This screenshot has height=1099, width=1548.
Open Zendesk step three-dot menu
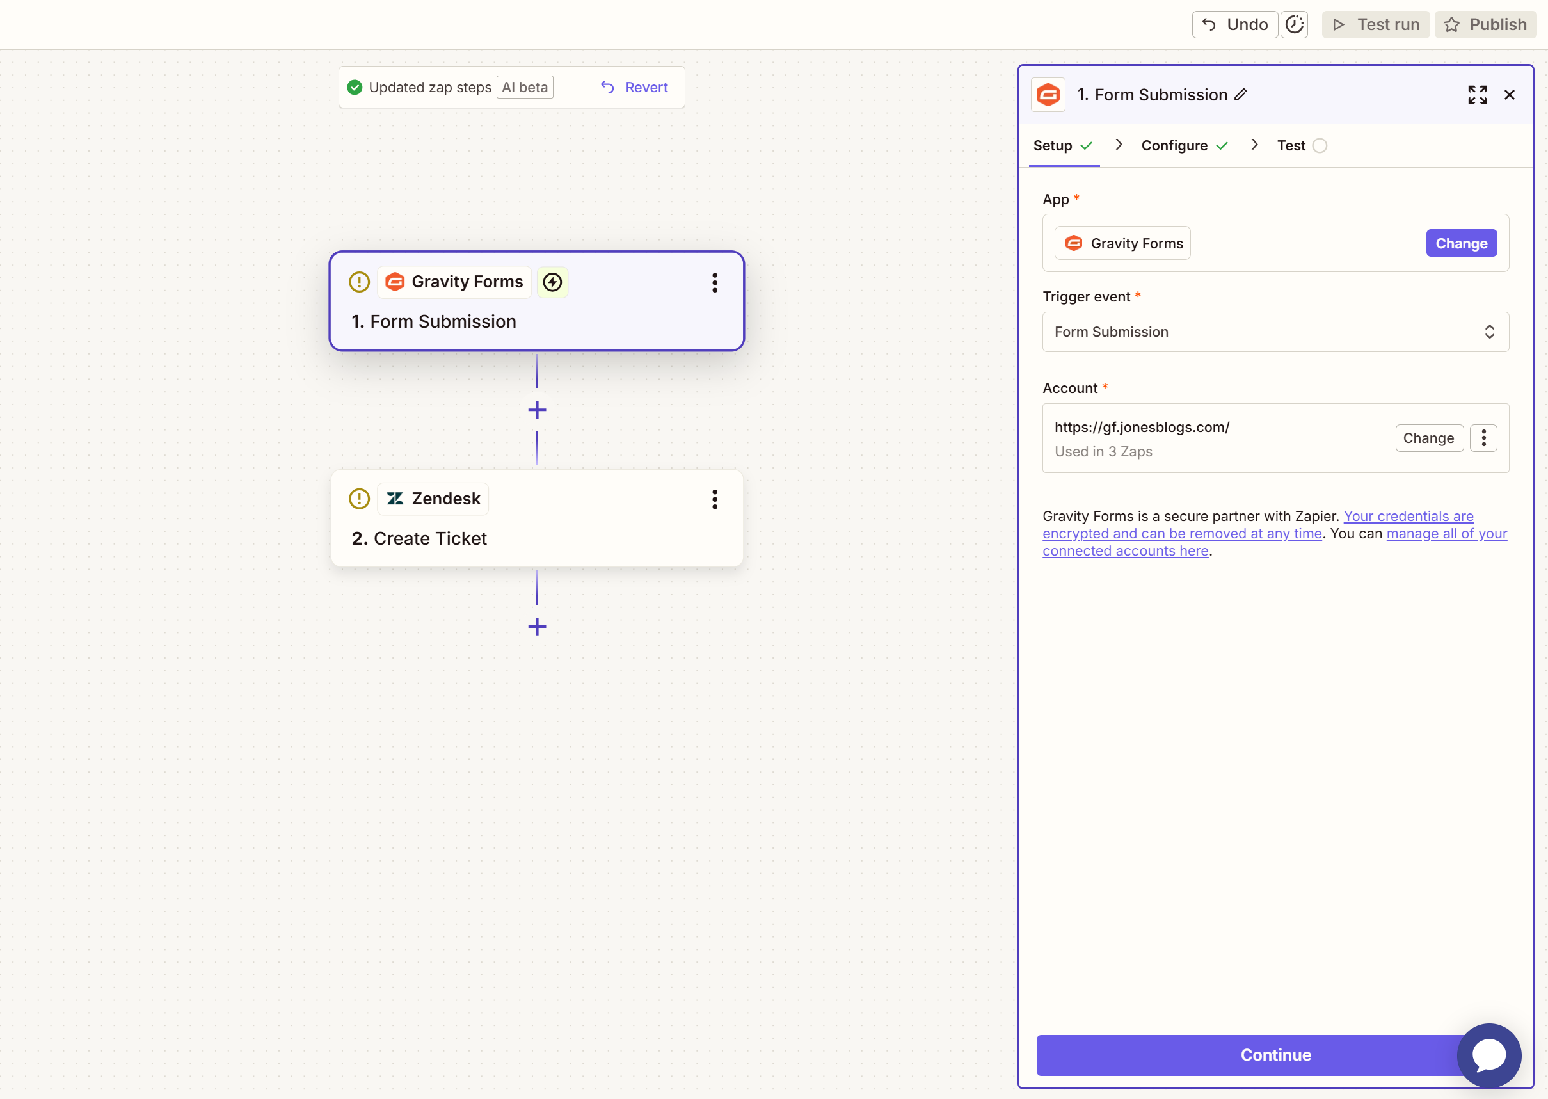tap(714, 499)
